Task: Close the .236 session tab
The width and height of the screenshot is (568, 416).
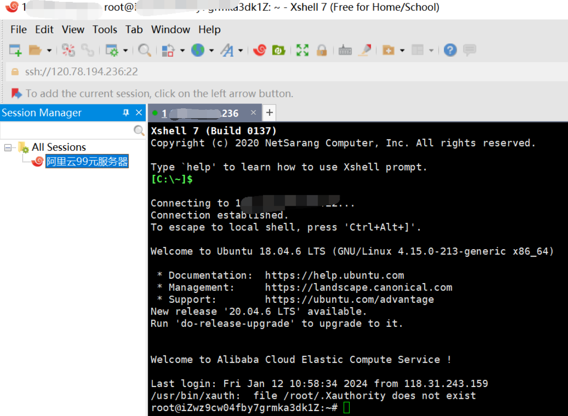Action: tap(253, 113)
